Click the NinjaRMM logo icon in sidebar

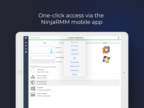tap(26, 38)
